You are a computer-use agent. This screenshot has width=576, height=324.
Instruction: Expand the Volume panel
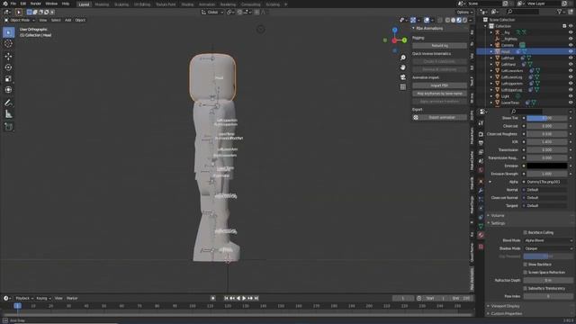click(497, 216)
